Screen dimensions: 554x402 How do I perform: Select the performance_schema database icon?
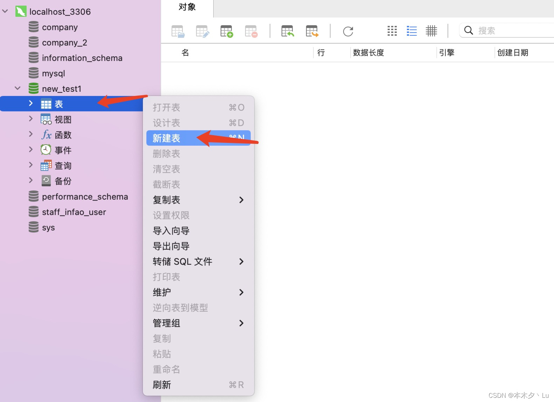click(34, 196)
